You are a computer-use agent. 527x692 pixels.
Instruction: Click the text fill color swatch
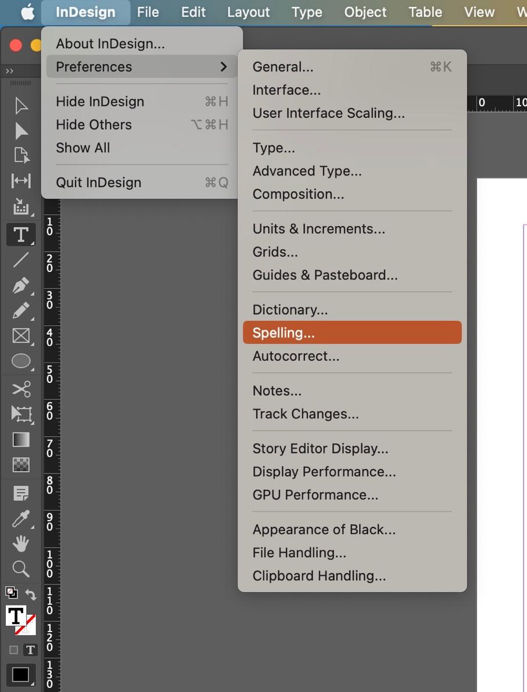(x=16, y=615)
